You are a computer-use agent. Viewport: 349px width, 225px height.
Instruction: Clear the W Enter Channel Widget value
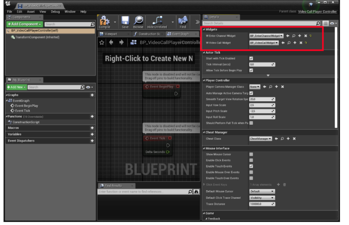(306, 36)
